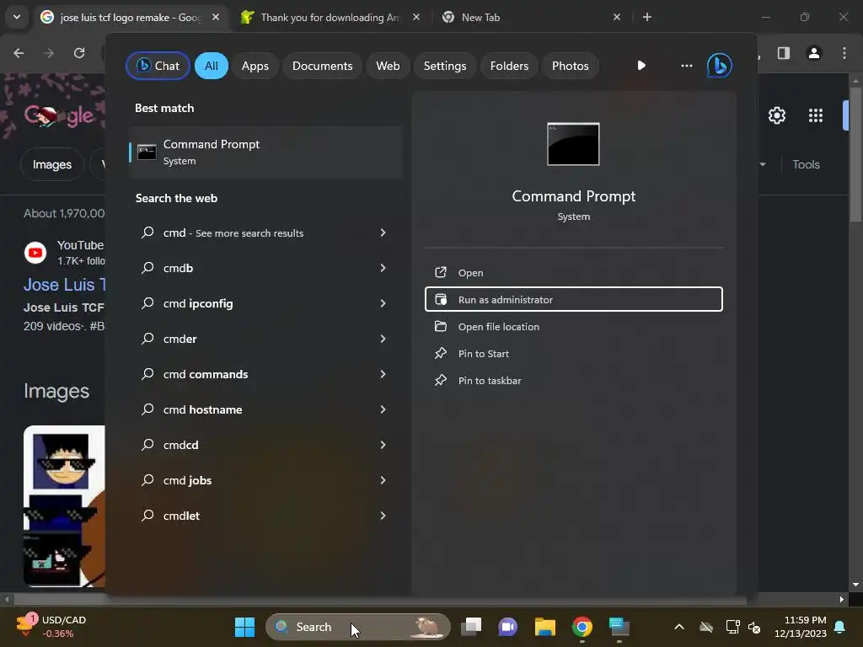Expand the cmdb suggestion arrow
863x647 pixels.
point(383,268)
